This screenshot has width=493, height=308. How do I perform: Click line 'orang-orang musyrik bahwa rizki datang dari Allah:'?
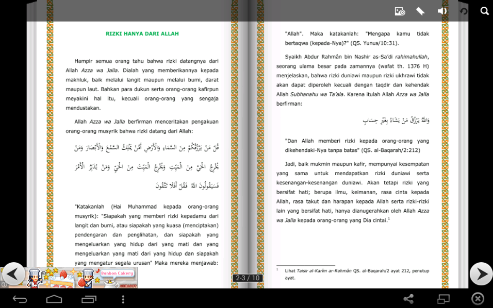[x=129, y=131]
